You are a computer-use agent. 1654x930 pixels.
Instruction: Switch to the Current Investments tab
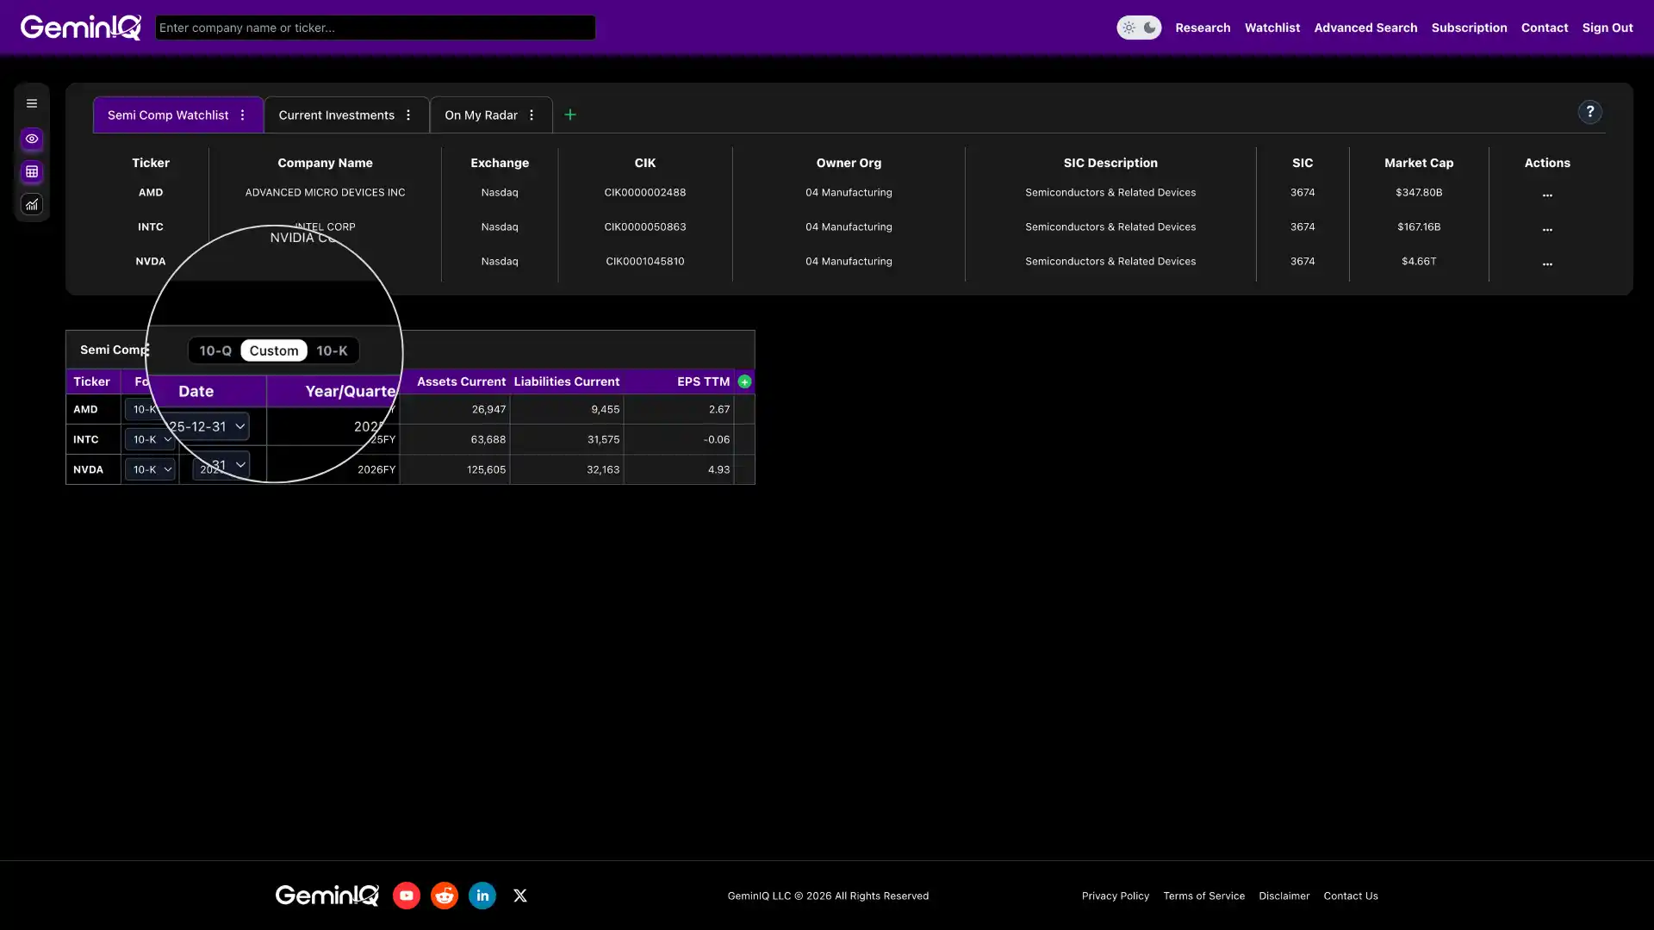click(x=336, y=115)
